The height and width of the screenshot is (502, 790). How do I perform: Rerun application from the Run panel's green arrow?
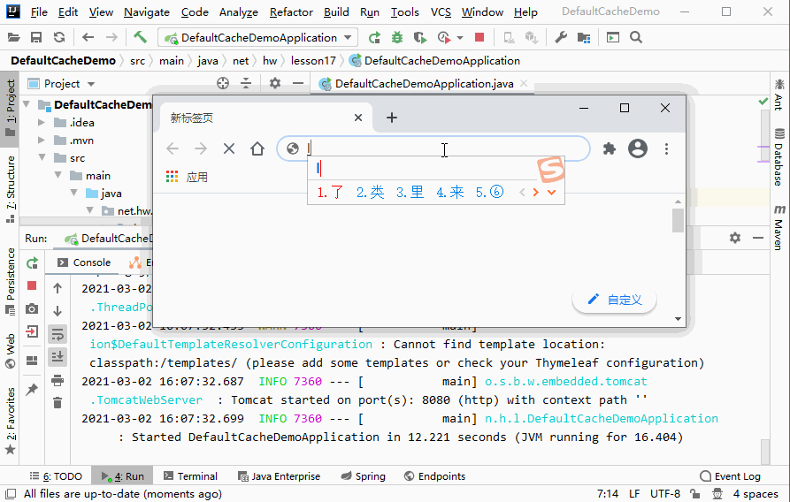[x=32, y=262]
